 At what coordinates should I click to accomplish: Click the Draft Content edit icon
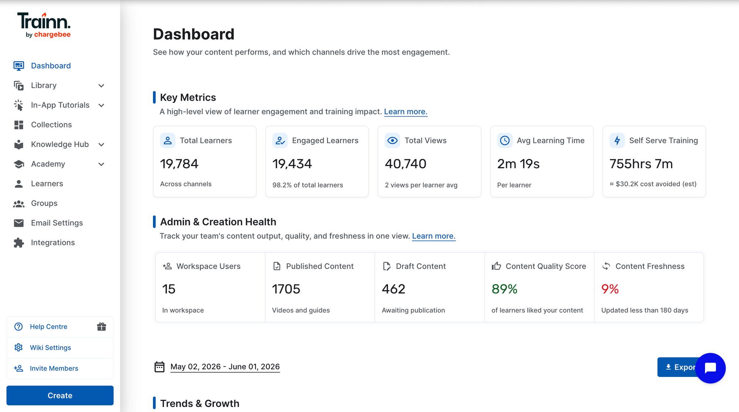tap(386, 266)
